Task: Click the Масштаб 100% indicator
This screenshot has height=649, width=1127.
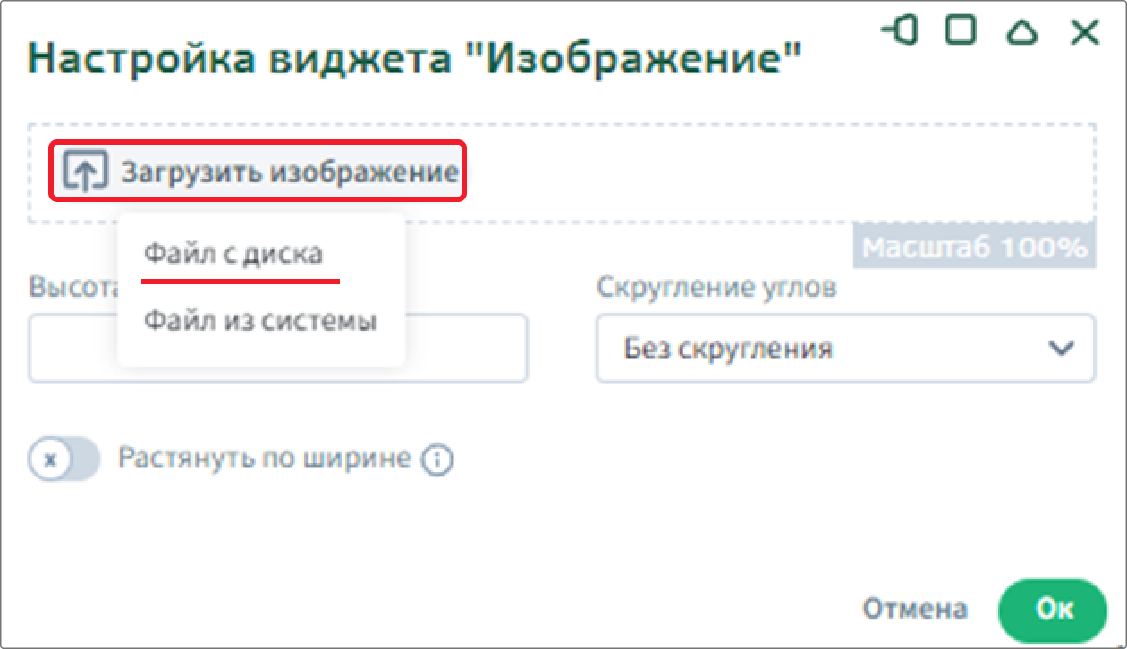Action: 974,247
